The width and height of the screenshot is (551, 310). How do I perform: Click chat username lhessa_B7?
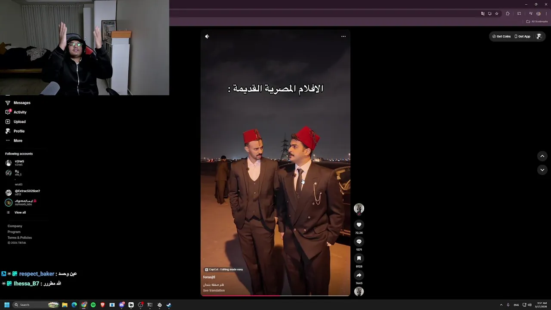click(x=27, y=284)
